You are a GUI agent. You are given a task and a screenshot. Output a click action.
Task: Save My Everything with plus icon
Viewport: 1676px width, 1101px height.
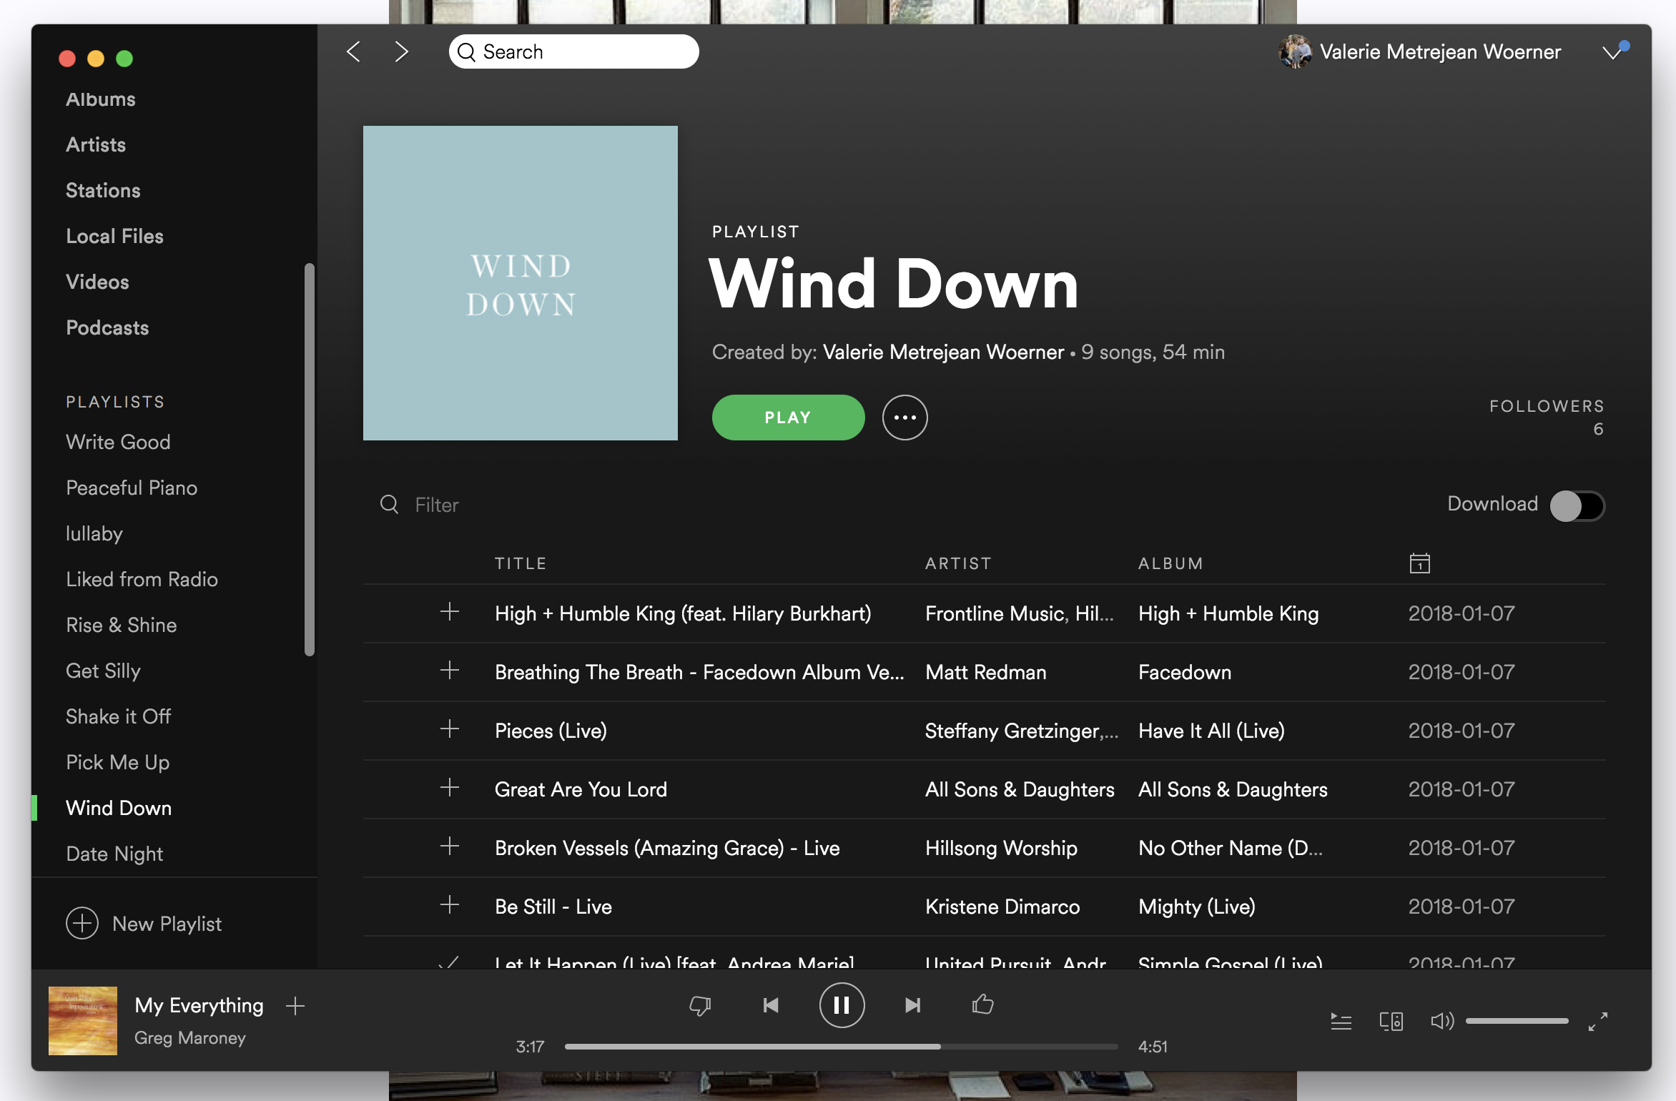[295, 1006]
